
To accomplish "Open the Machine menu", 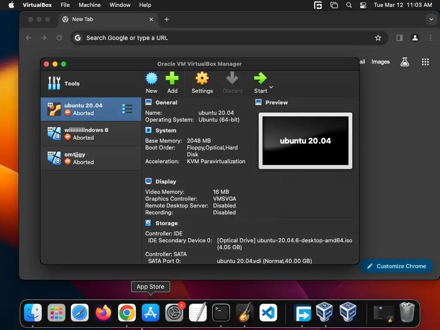I will (89, 5).
